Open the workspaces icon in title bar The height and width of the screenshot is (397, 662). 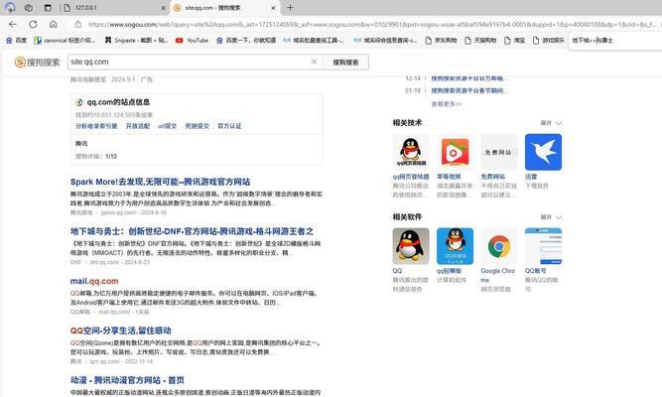coord(29,8)
